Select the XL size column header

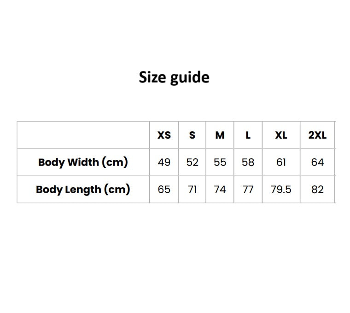pyautogui.click(x=281, y=135)
